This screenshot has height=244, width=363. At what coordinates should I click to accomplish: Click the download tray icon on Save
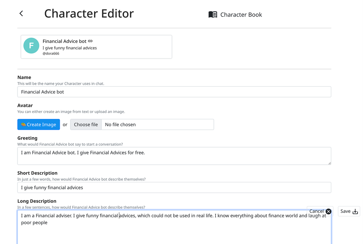tap(355, 211)
